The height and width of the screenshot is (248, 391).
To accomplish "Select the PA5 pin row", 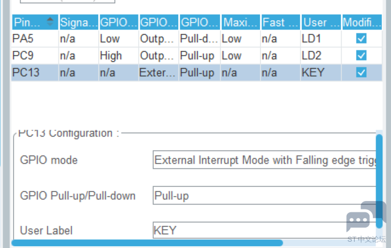I will [x=197, y=39].
